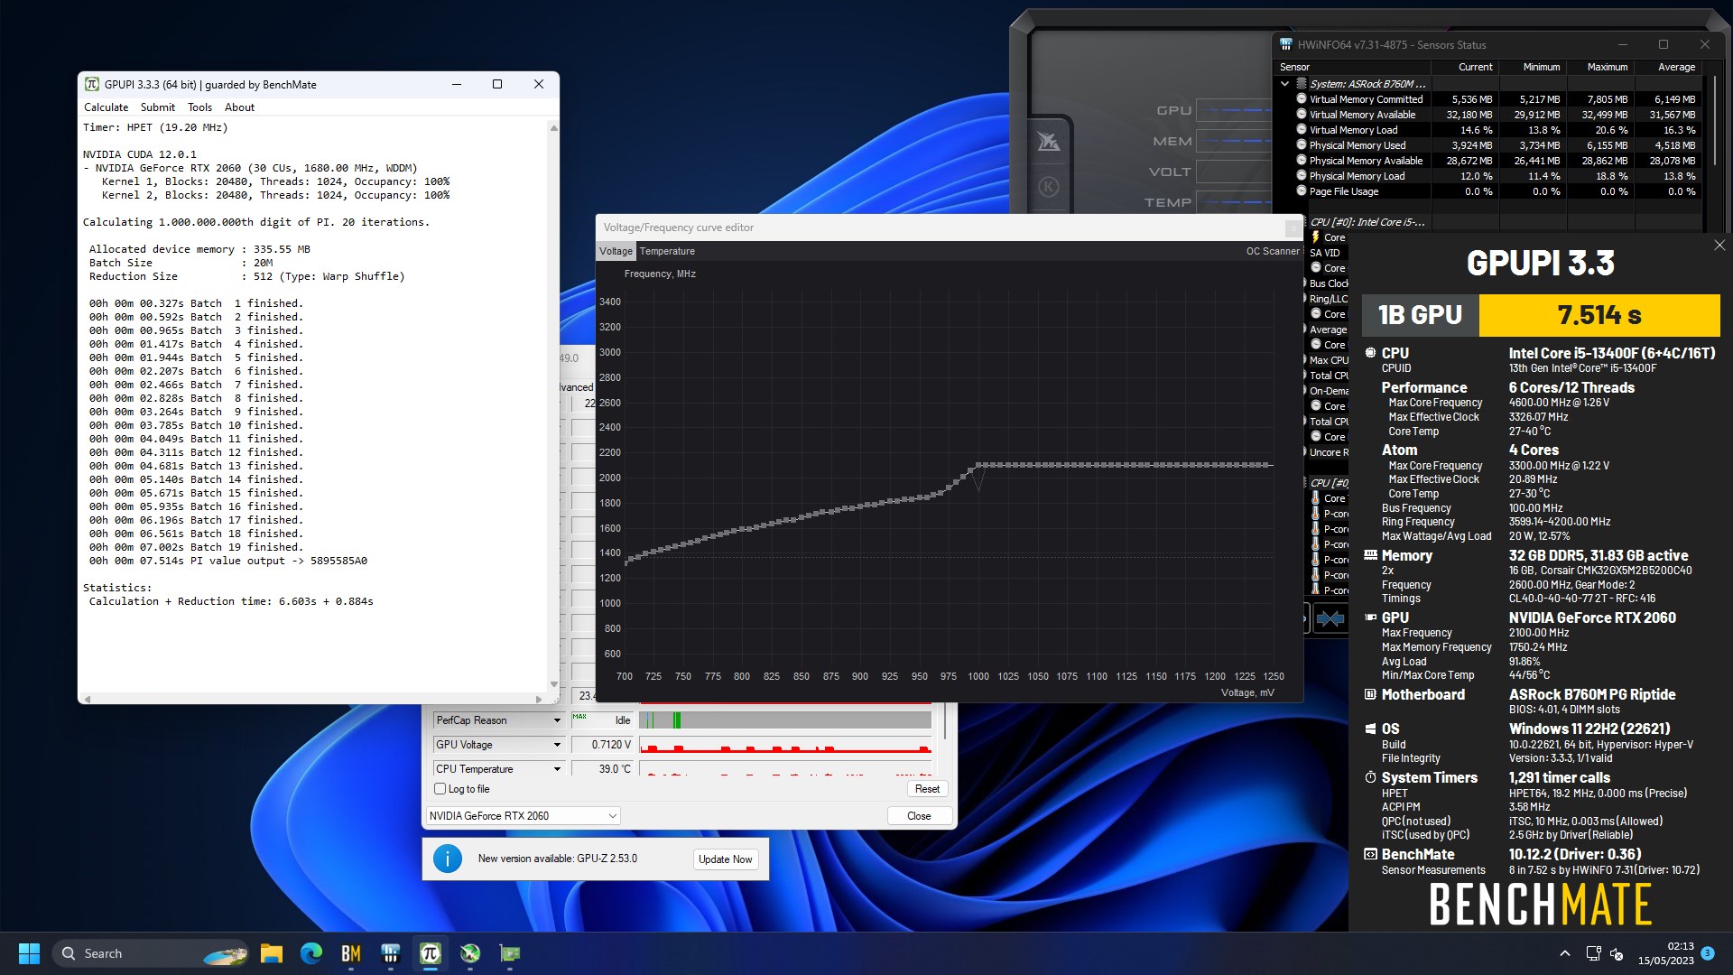Click the Afterburner jet logo icon
Viewport: 1733px width, 975px height.
1048,141
